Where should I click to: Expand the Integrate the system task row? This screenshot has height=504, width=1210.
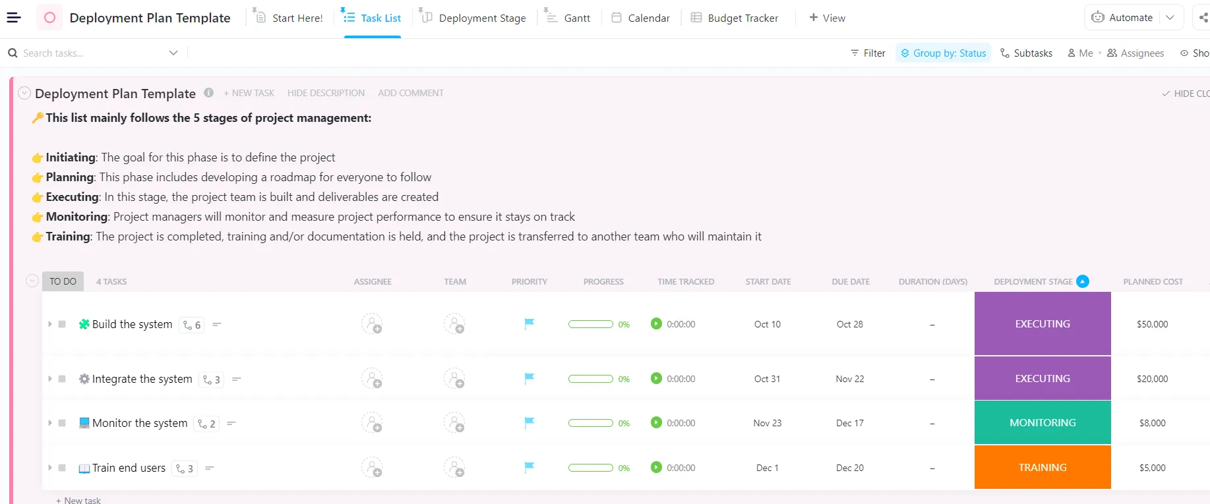[x=50, y=379]
